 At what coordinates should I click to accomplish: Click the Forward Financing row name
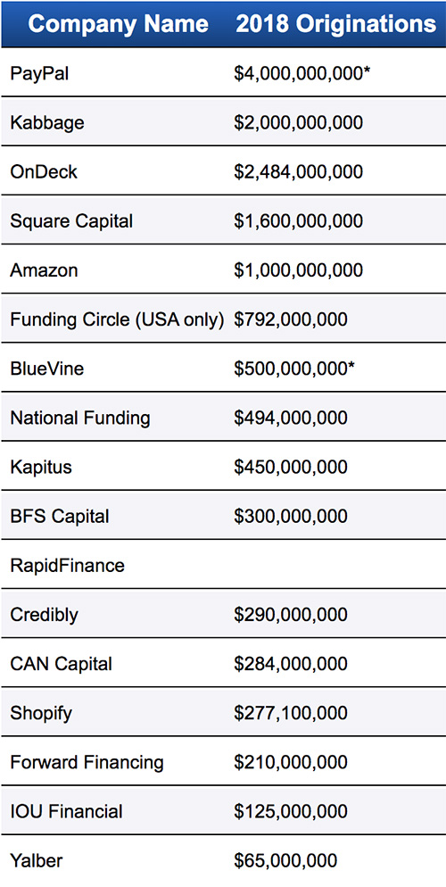pos(87,762)
